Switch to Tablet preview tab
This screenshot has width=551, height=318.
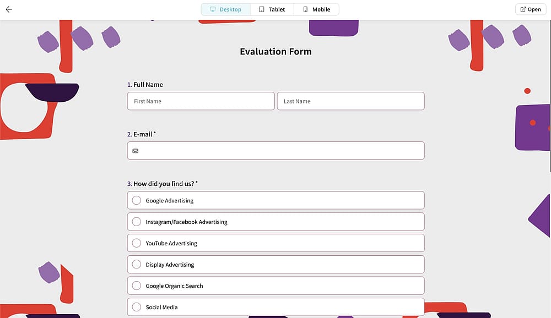[x=272, y=9]
